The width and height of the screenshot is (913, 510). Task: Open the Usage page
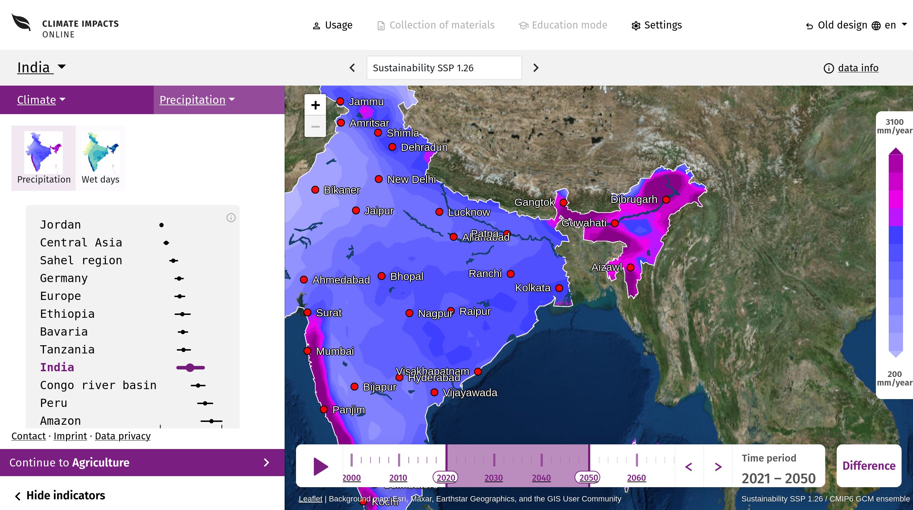332,25
